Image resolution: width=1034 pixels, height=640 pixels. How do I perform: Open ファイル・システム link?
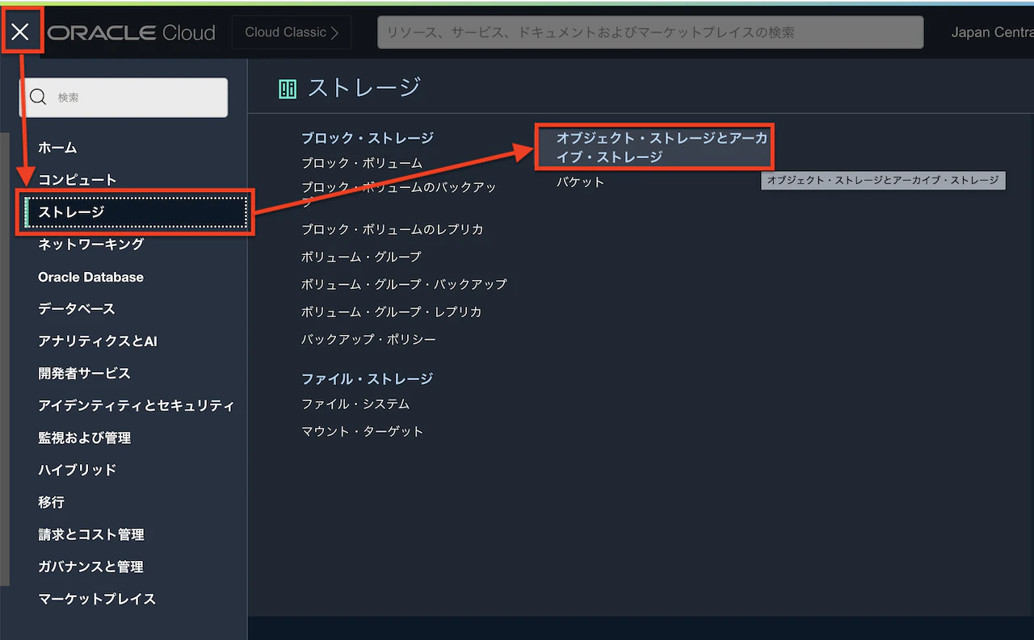[x=355, y=404]
